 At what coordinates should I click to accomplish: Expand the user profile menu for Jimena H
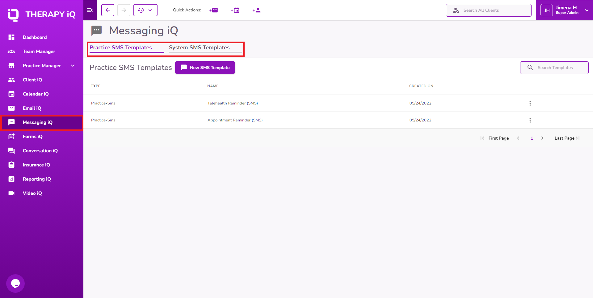coord(587,10)
